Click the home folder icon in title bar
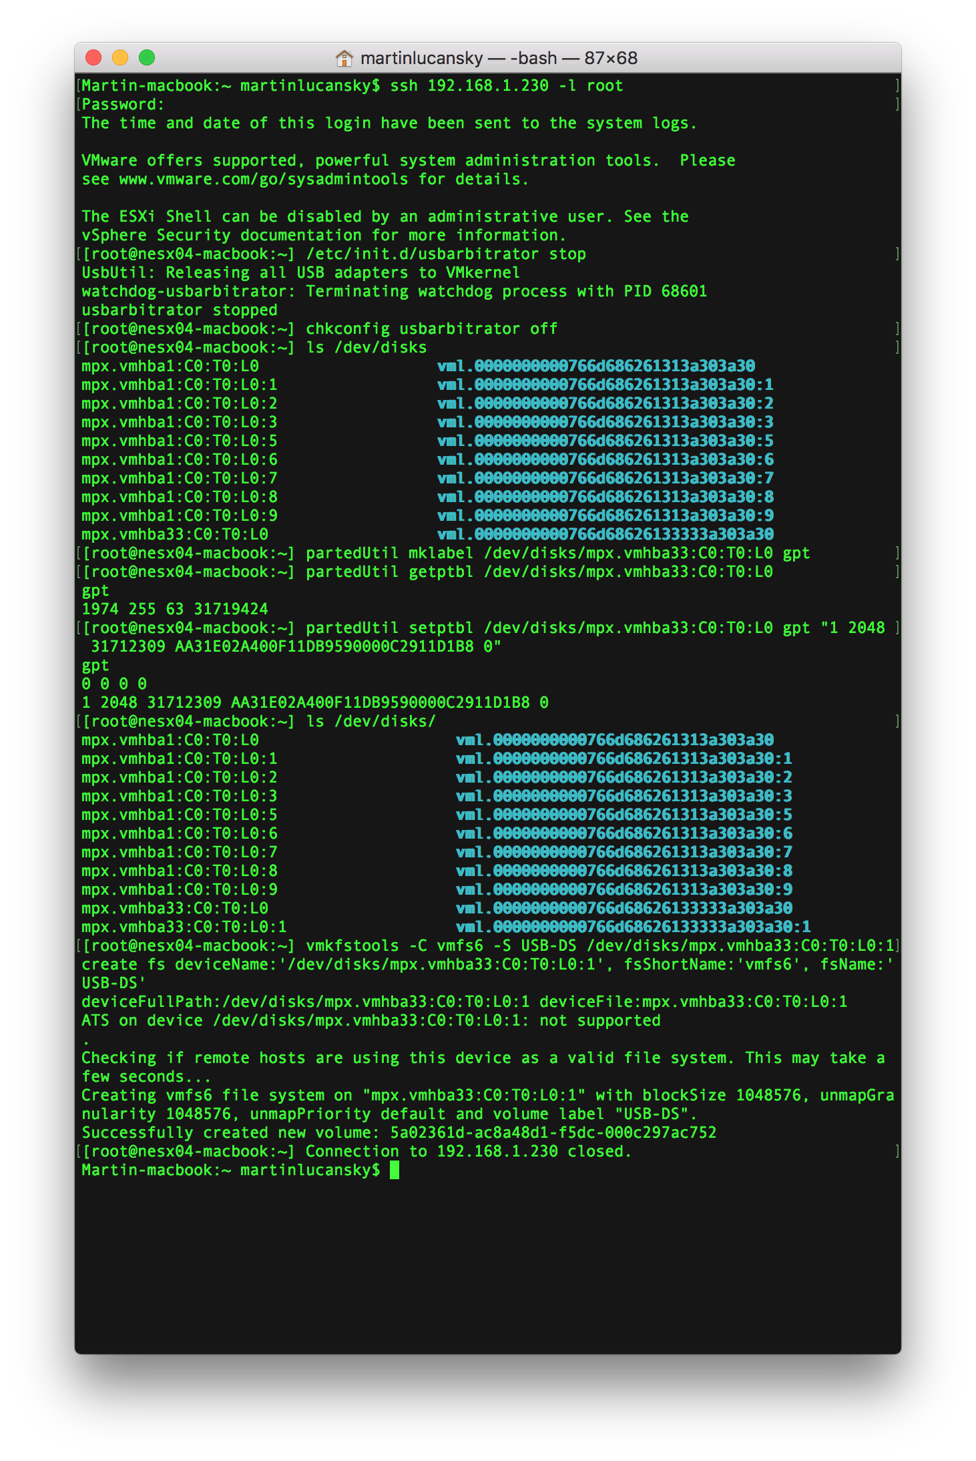Viewport: 976px width, 1461px height. click(344, 58)
